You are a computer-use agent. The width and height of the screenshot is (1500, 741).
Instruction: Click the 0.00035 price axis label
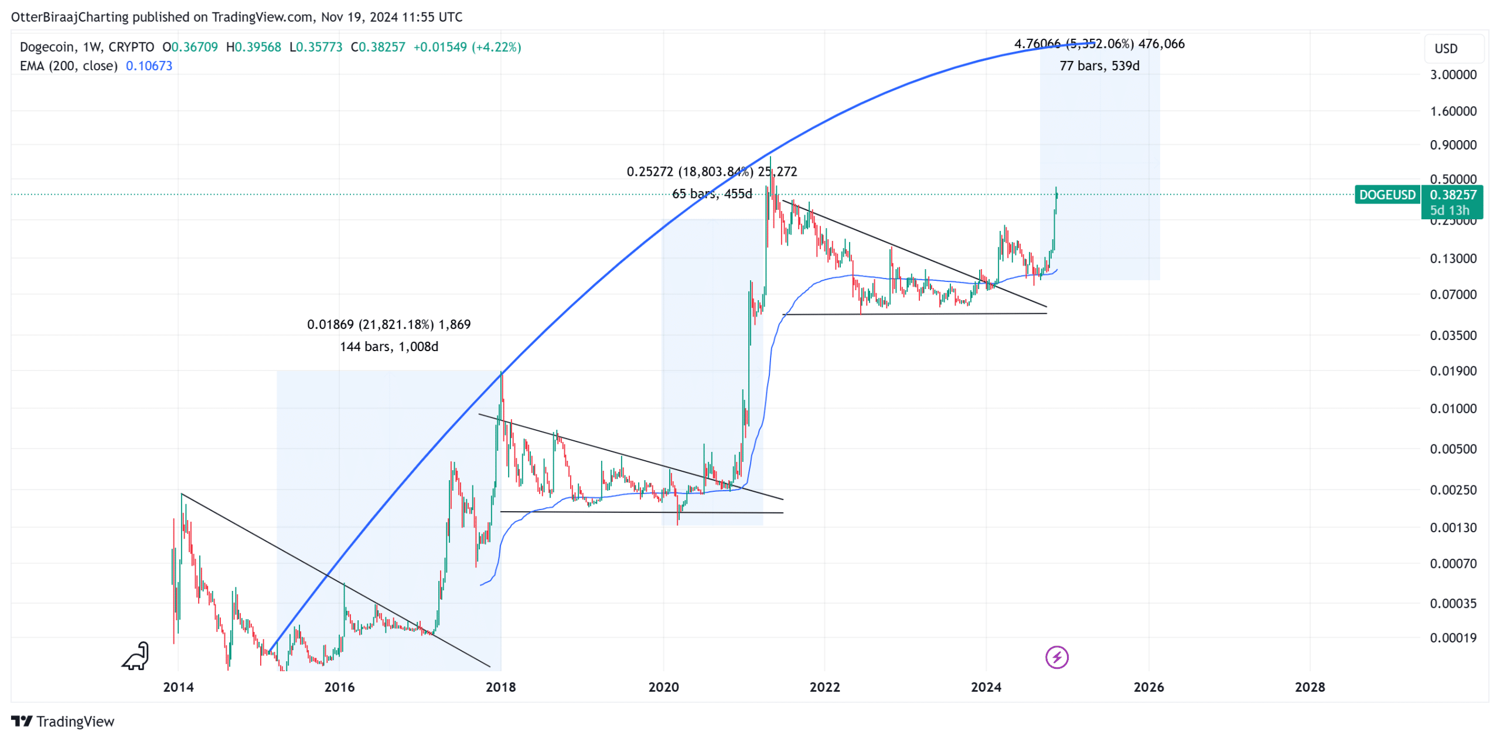(x=1453, y=603)
